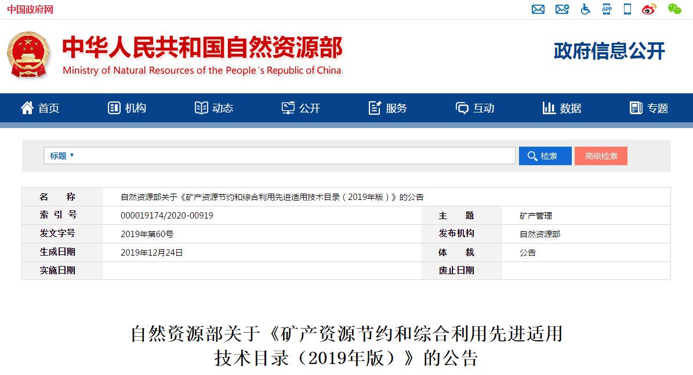This screenshot has height=375, width=693.
Task: Click the large article headline
Action: [347, 346]
